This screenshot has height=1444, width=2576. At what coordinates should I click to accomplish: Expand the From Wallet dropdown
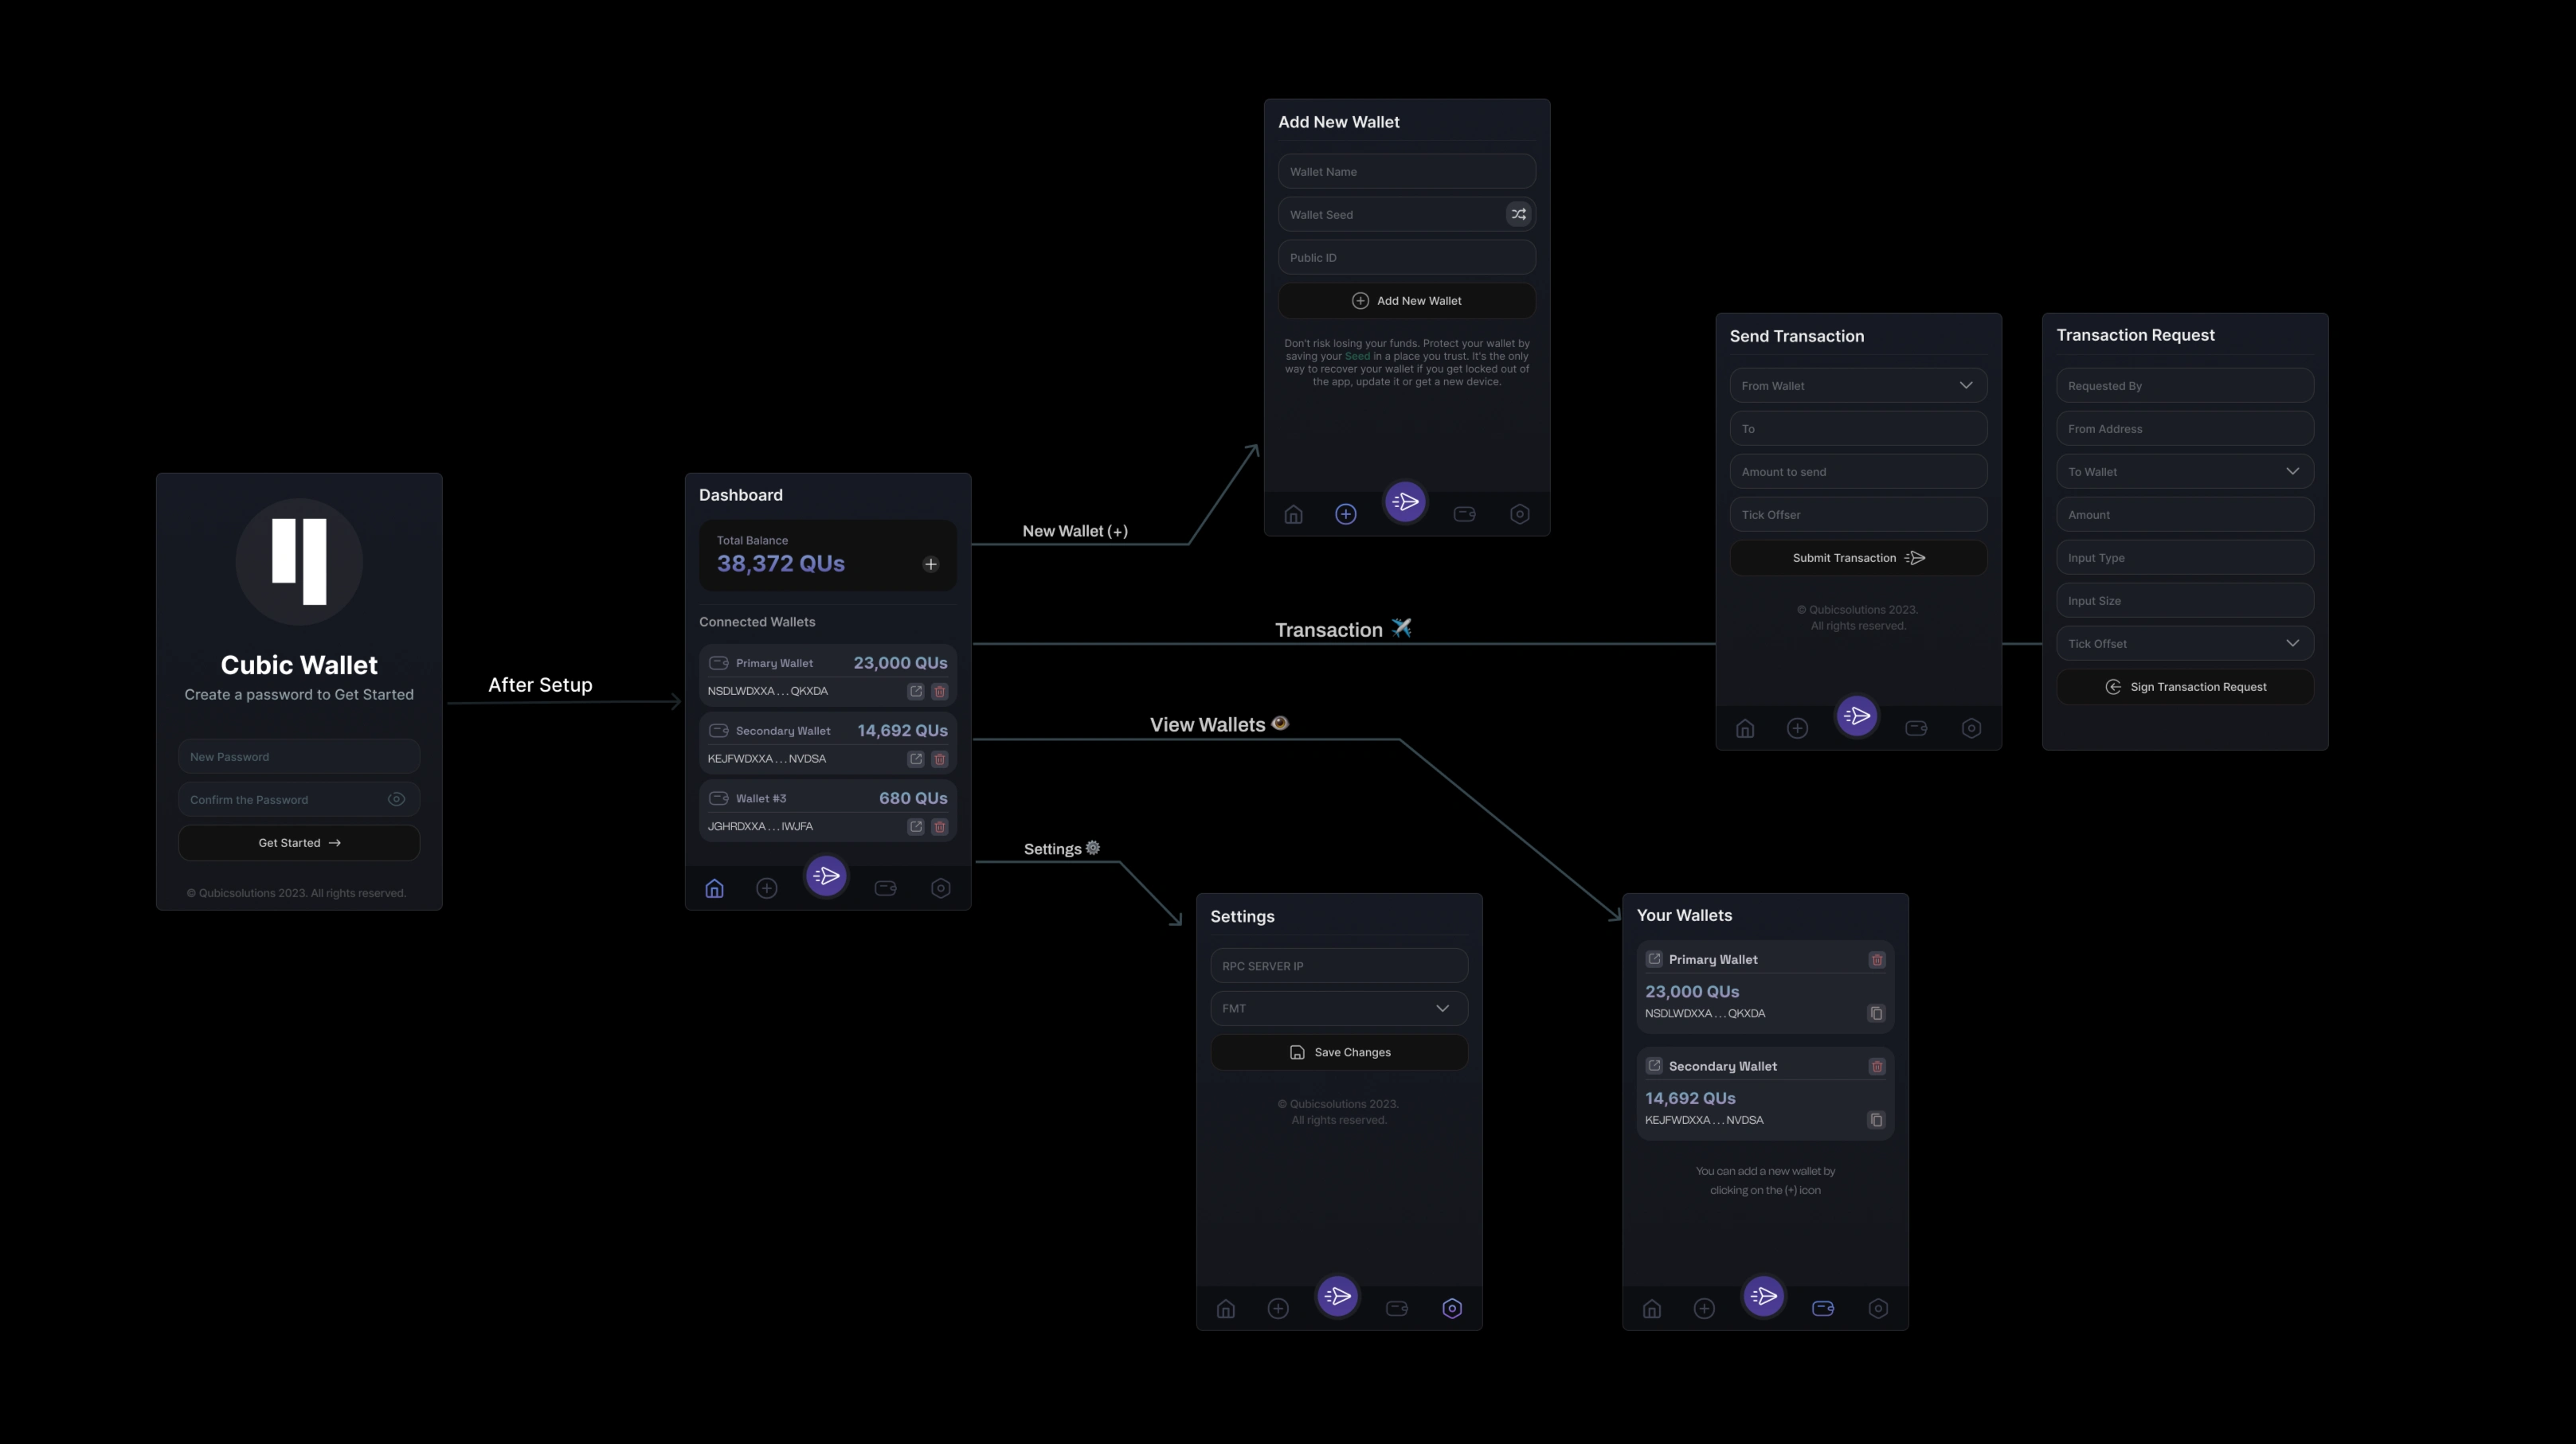(1859, 386)
